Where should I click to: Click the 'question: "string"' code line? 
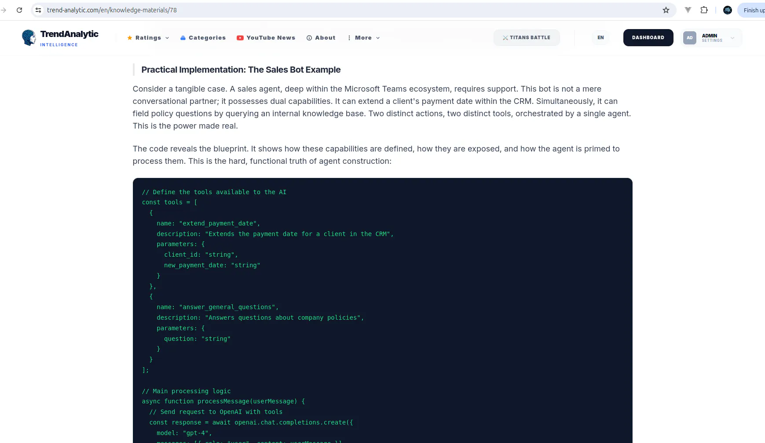click(197, 339)
